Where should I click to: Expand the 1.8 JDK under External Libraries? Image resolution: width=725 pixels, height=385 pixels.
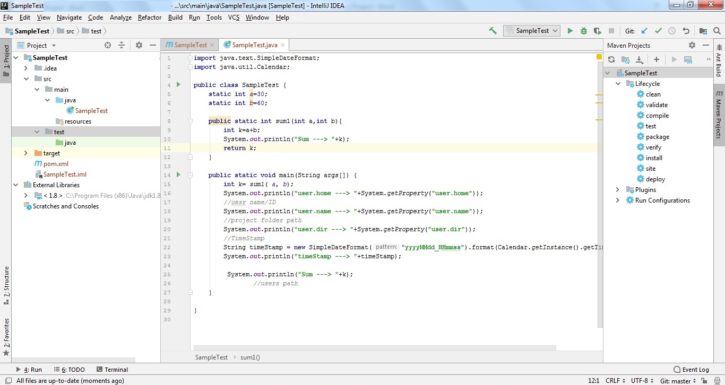(25, 195)
